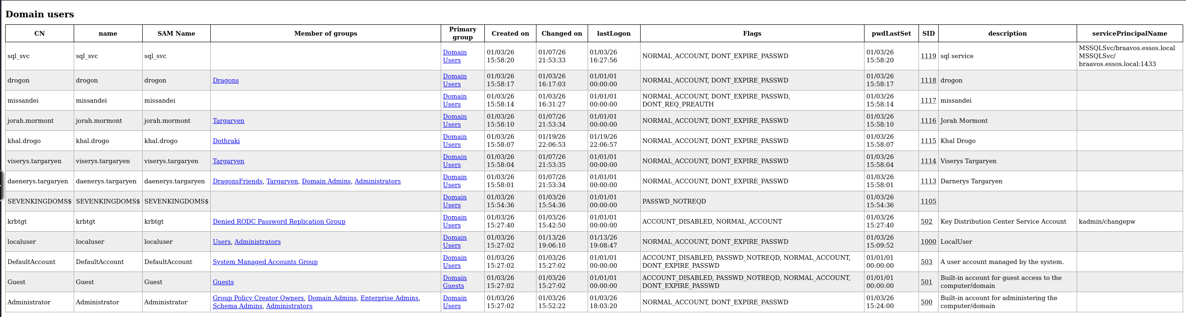Click Targaryen link in viserys.targaryen row

coord(228,161)
